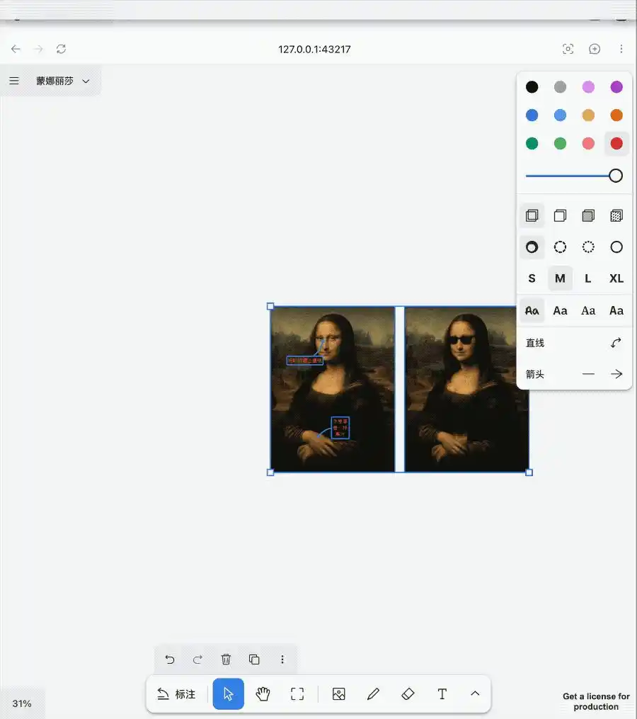
Task: Pick the violet color swatch
Action: point(616,87)
